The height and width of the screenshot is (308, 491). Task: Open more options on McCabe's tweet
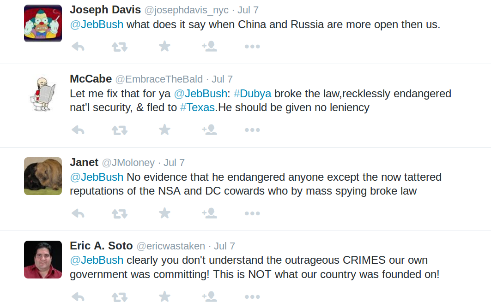(252, 130)
